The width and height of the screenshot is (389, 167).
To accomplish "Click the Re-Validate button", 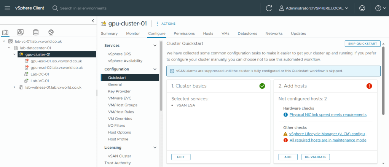I will [316, 157].
